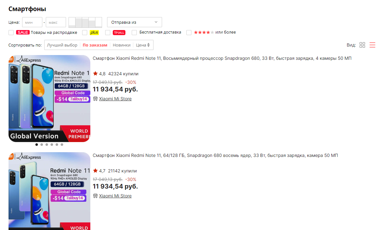Click the минимальная price input field
The image size is (392, 230).
click(32, 22)
